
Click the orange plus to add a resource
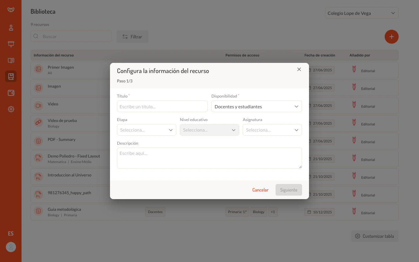pos(391,37)
